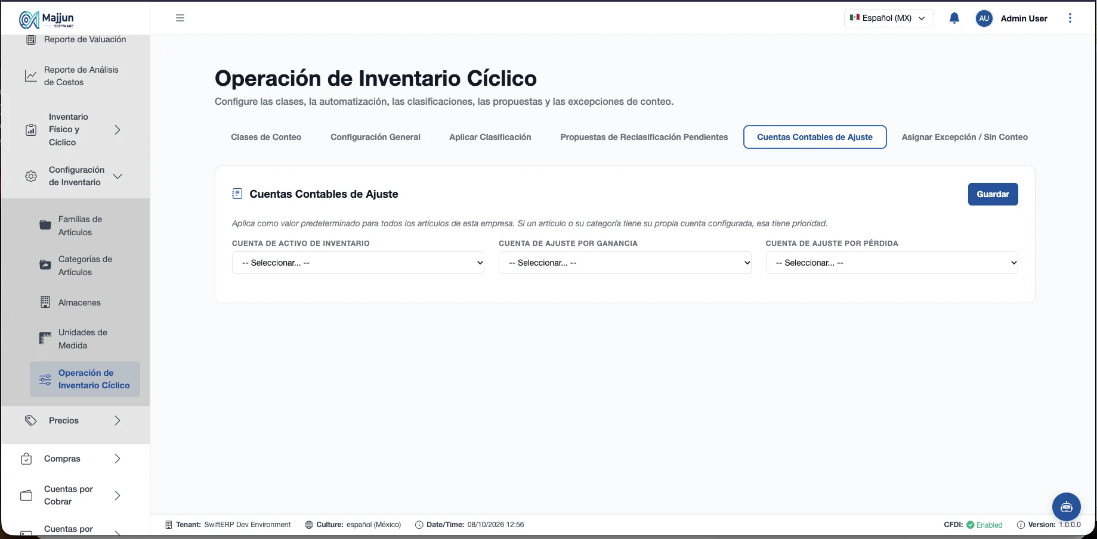Go to Categorías de Artículos

[x=85, y=266]
